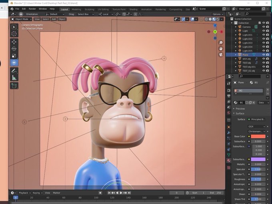Open the Modifiers wrench properties tab

pos(229,133)
